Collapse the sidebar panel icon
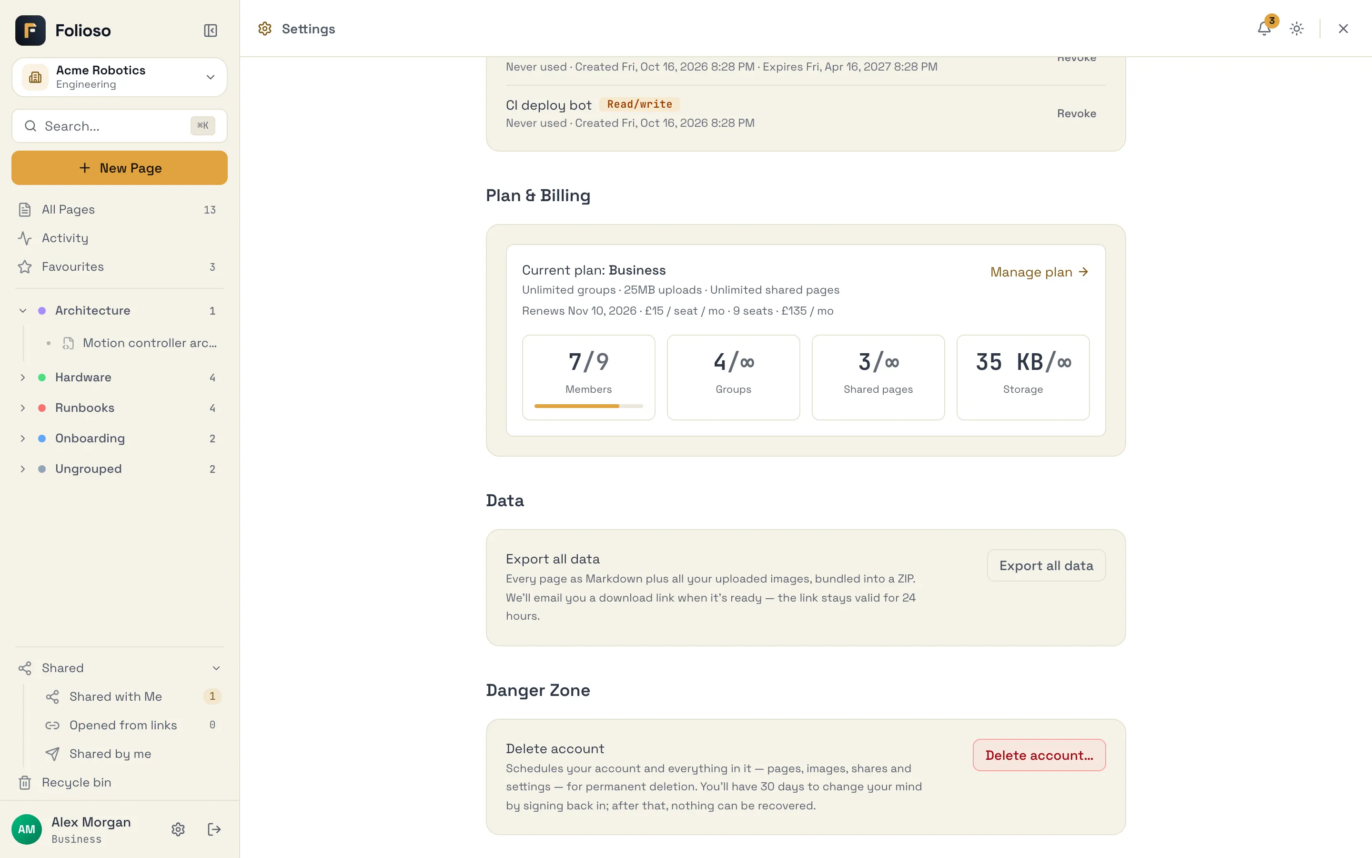The image size is (1372, 858). click(x=211, y=31)
